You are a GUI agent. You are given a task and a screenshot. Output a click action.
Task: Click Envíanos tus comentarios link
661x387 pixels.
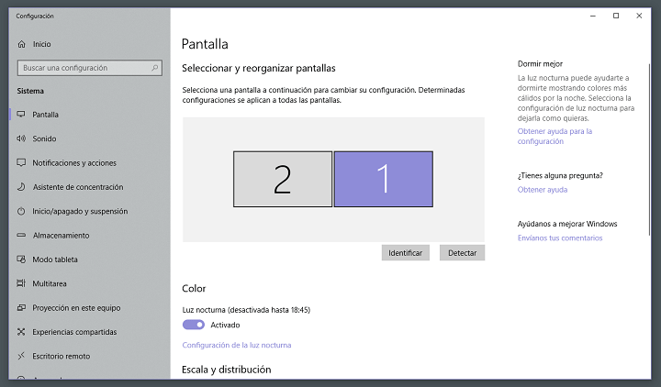(x=560, y=238)
